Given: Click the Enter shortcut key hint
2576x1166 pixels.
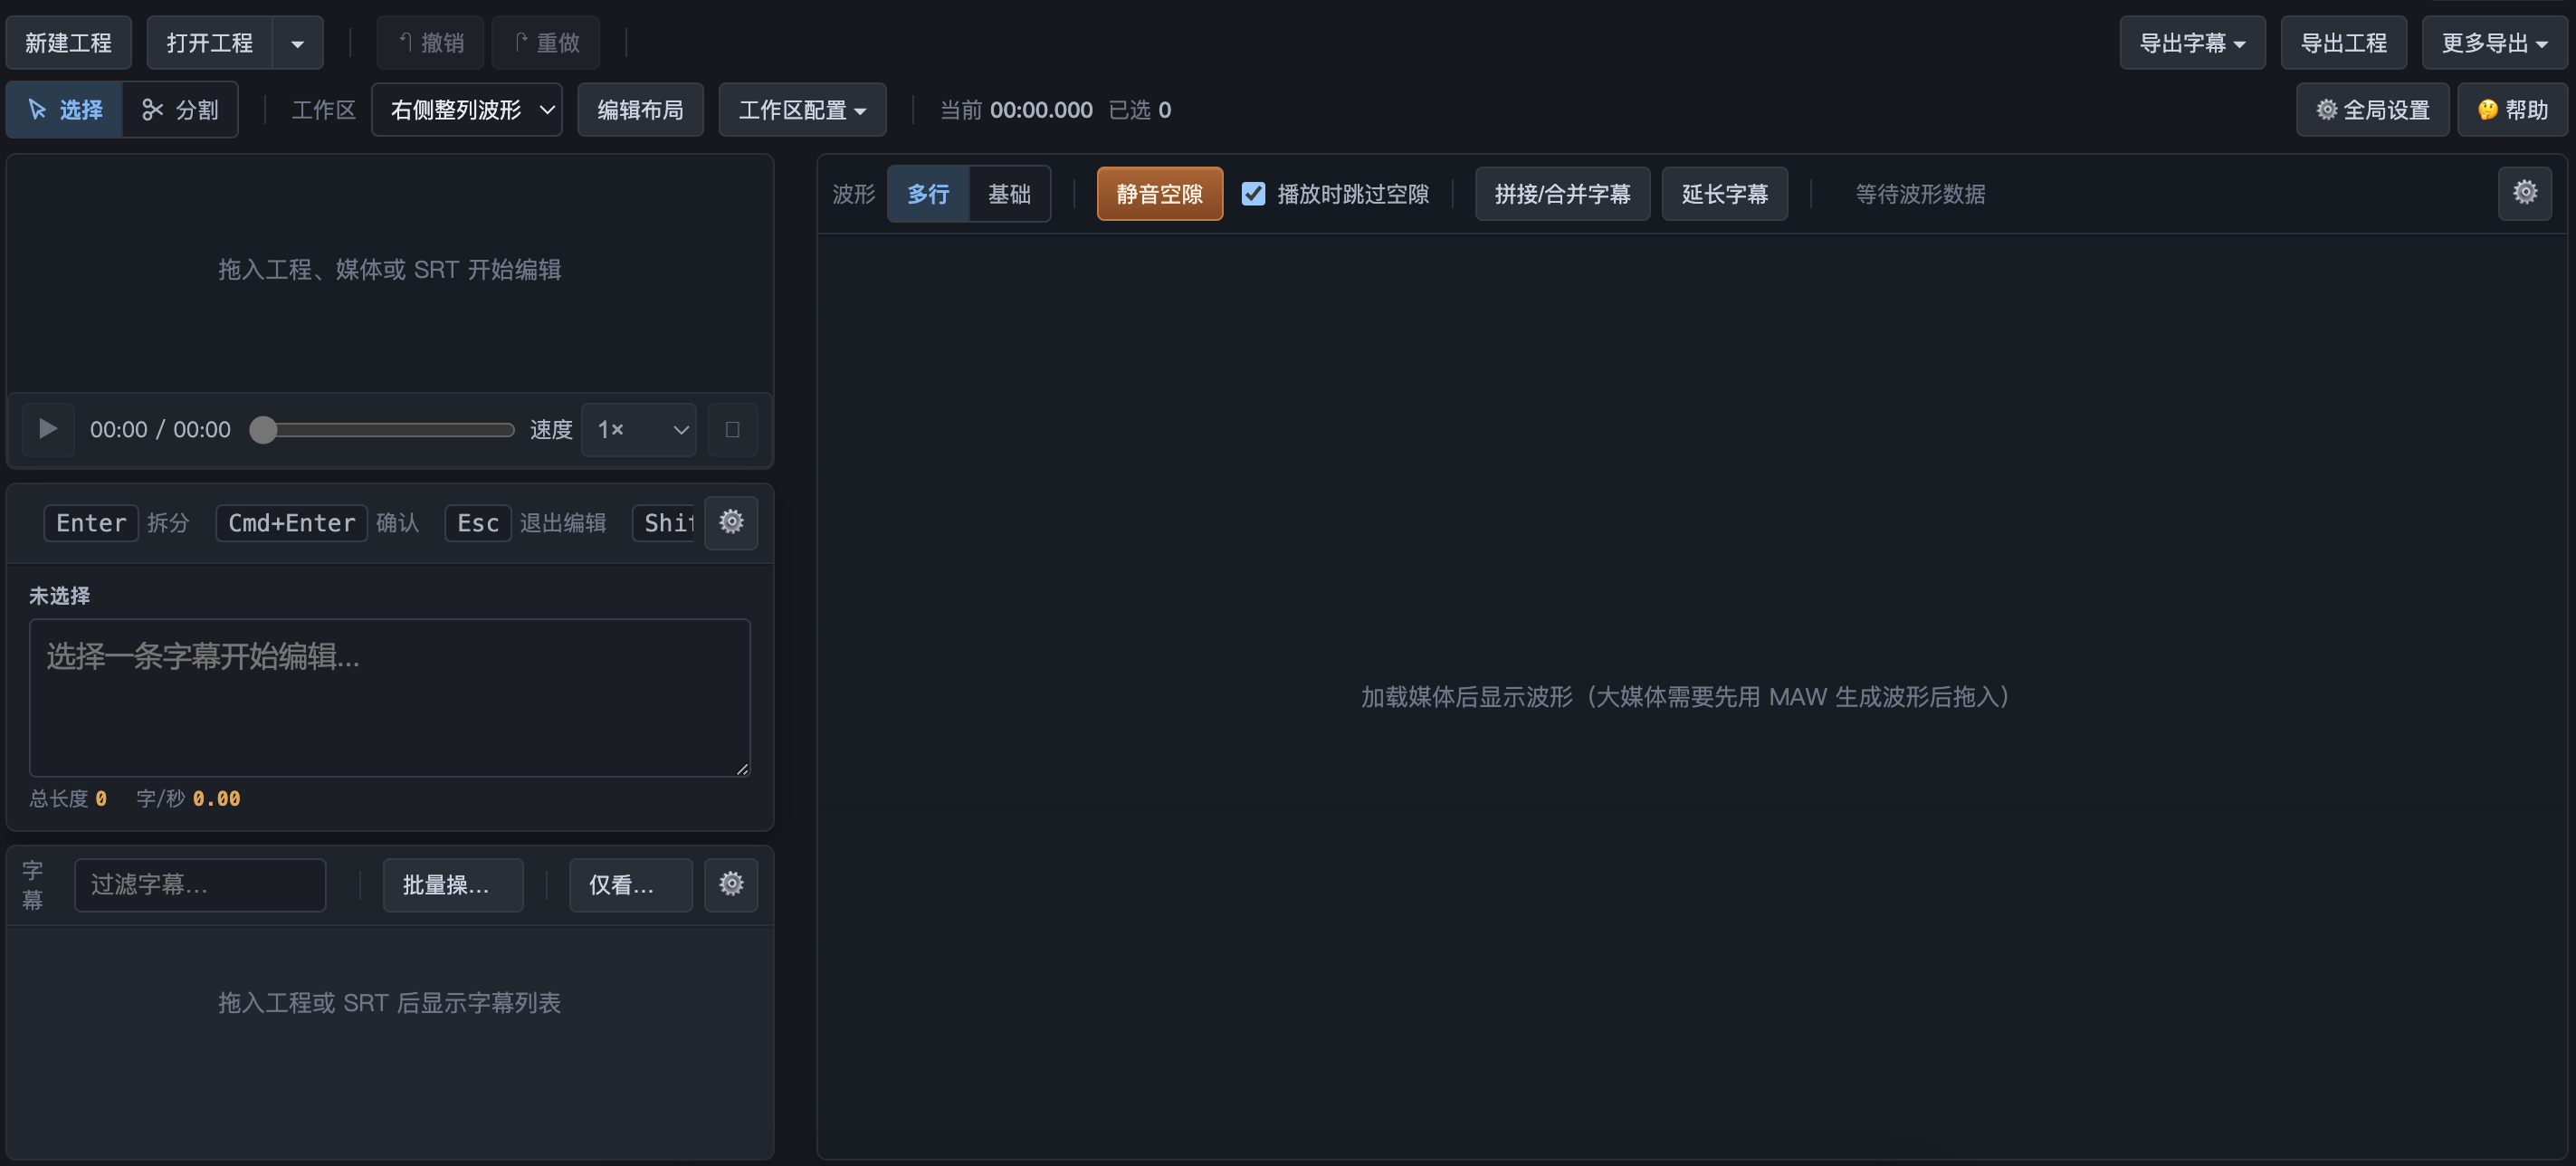Looking at the screenshot, I should click(x=91, y=522).
